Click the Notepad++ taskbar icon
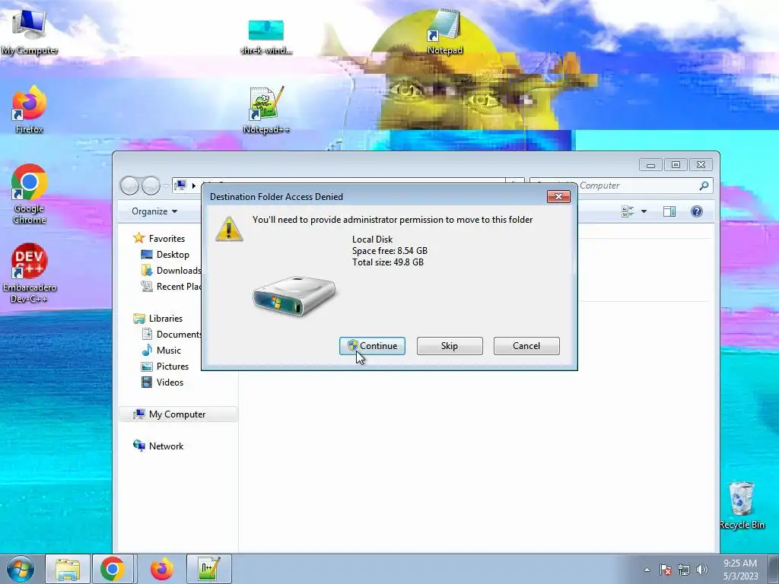The width and height of the screenshot is (779, 584). (208, 569)
